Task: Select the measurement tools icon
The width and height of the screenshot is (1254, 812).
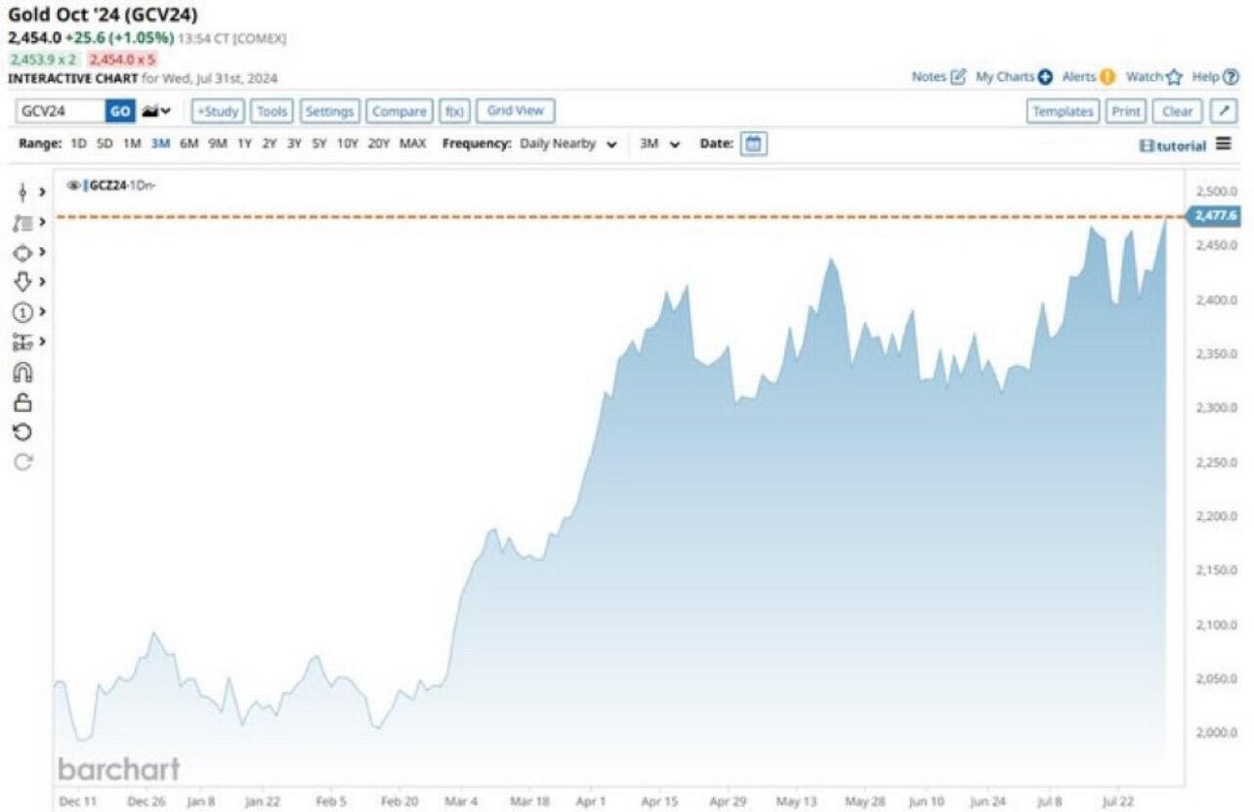Action: tap(22, 343)
